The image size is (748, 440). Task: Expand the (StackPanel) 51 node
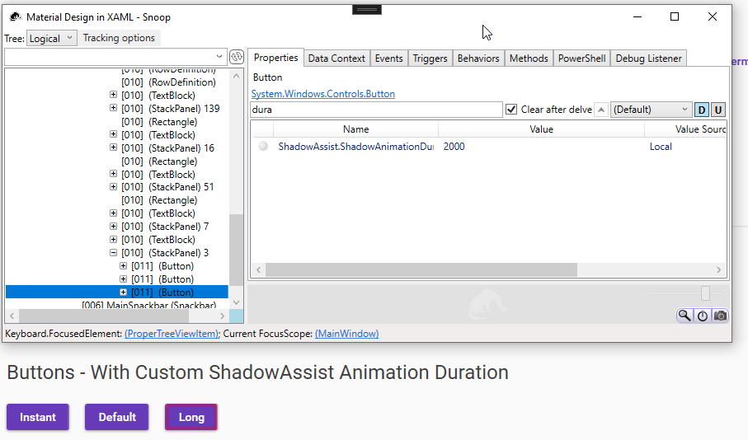[x=113, y=186]
